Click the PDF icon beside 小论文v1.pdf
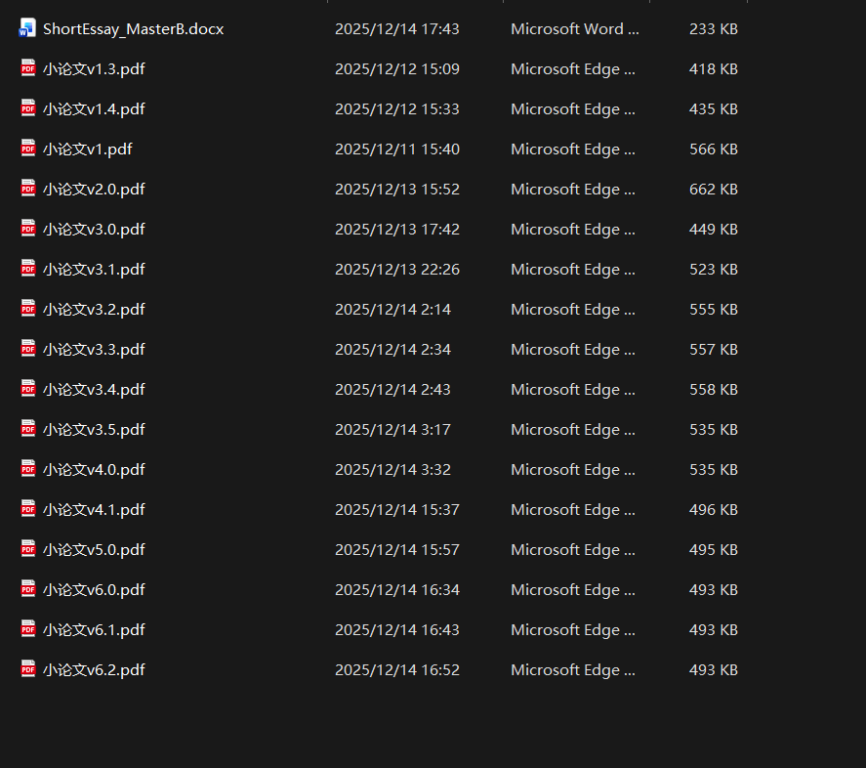This screenshot has width=866, height=768. [x=28, y=149]
